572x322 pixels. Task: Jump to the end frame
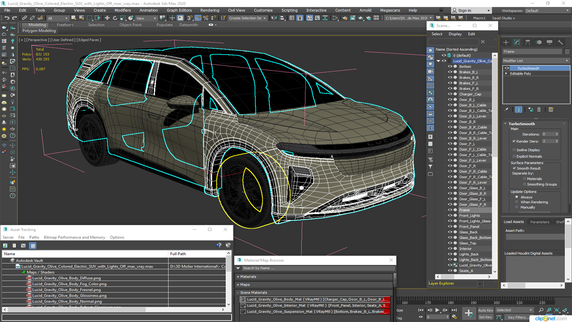click(x=454, y=310)
